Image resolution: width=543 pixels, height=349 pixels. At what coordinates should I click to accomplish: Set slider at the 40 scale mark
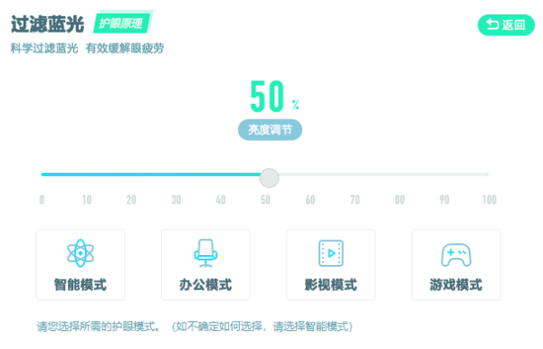[221, 200]
